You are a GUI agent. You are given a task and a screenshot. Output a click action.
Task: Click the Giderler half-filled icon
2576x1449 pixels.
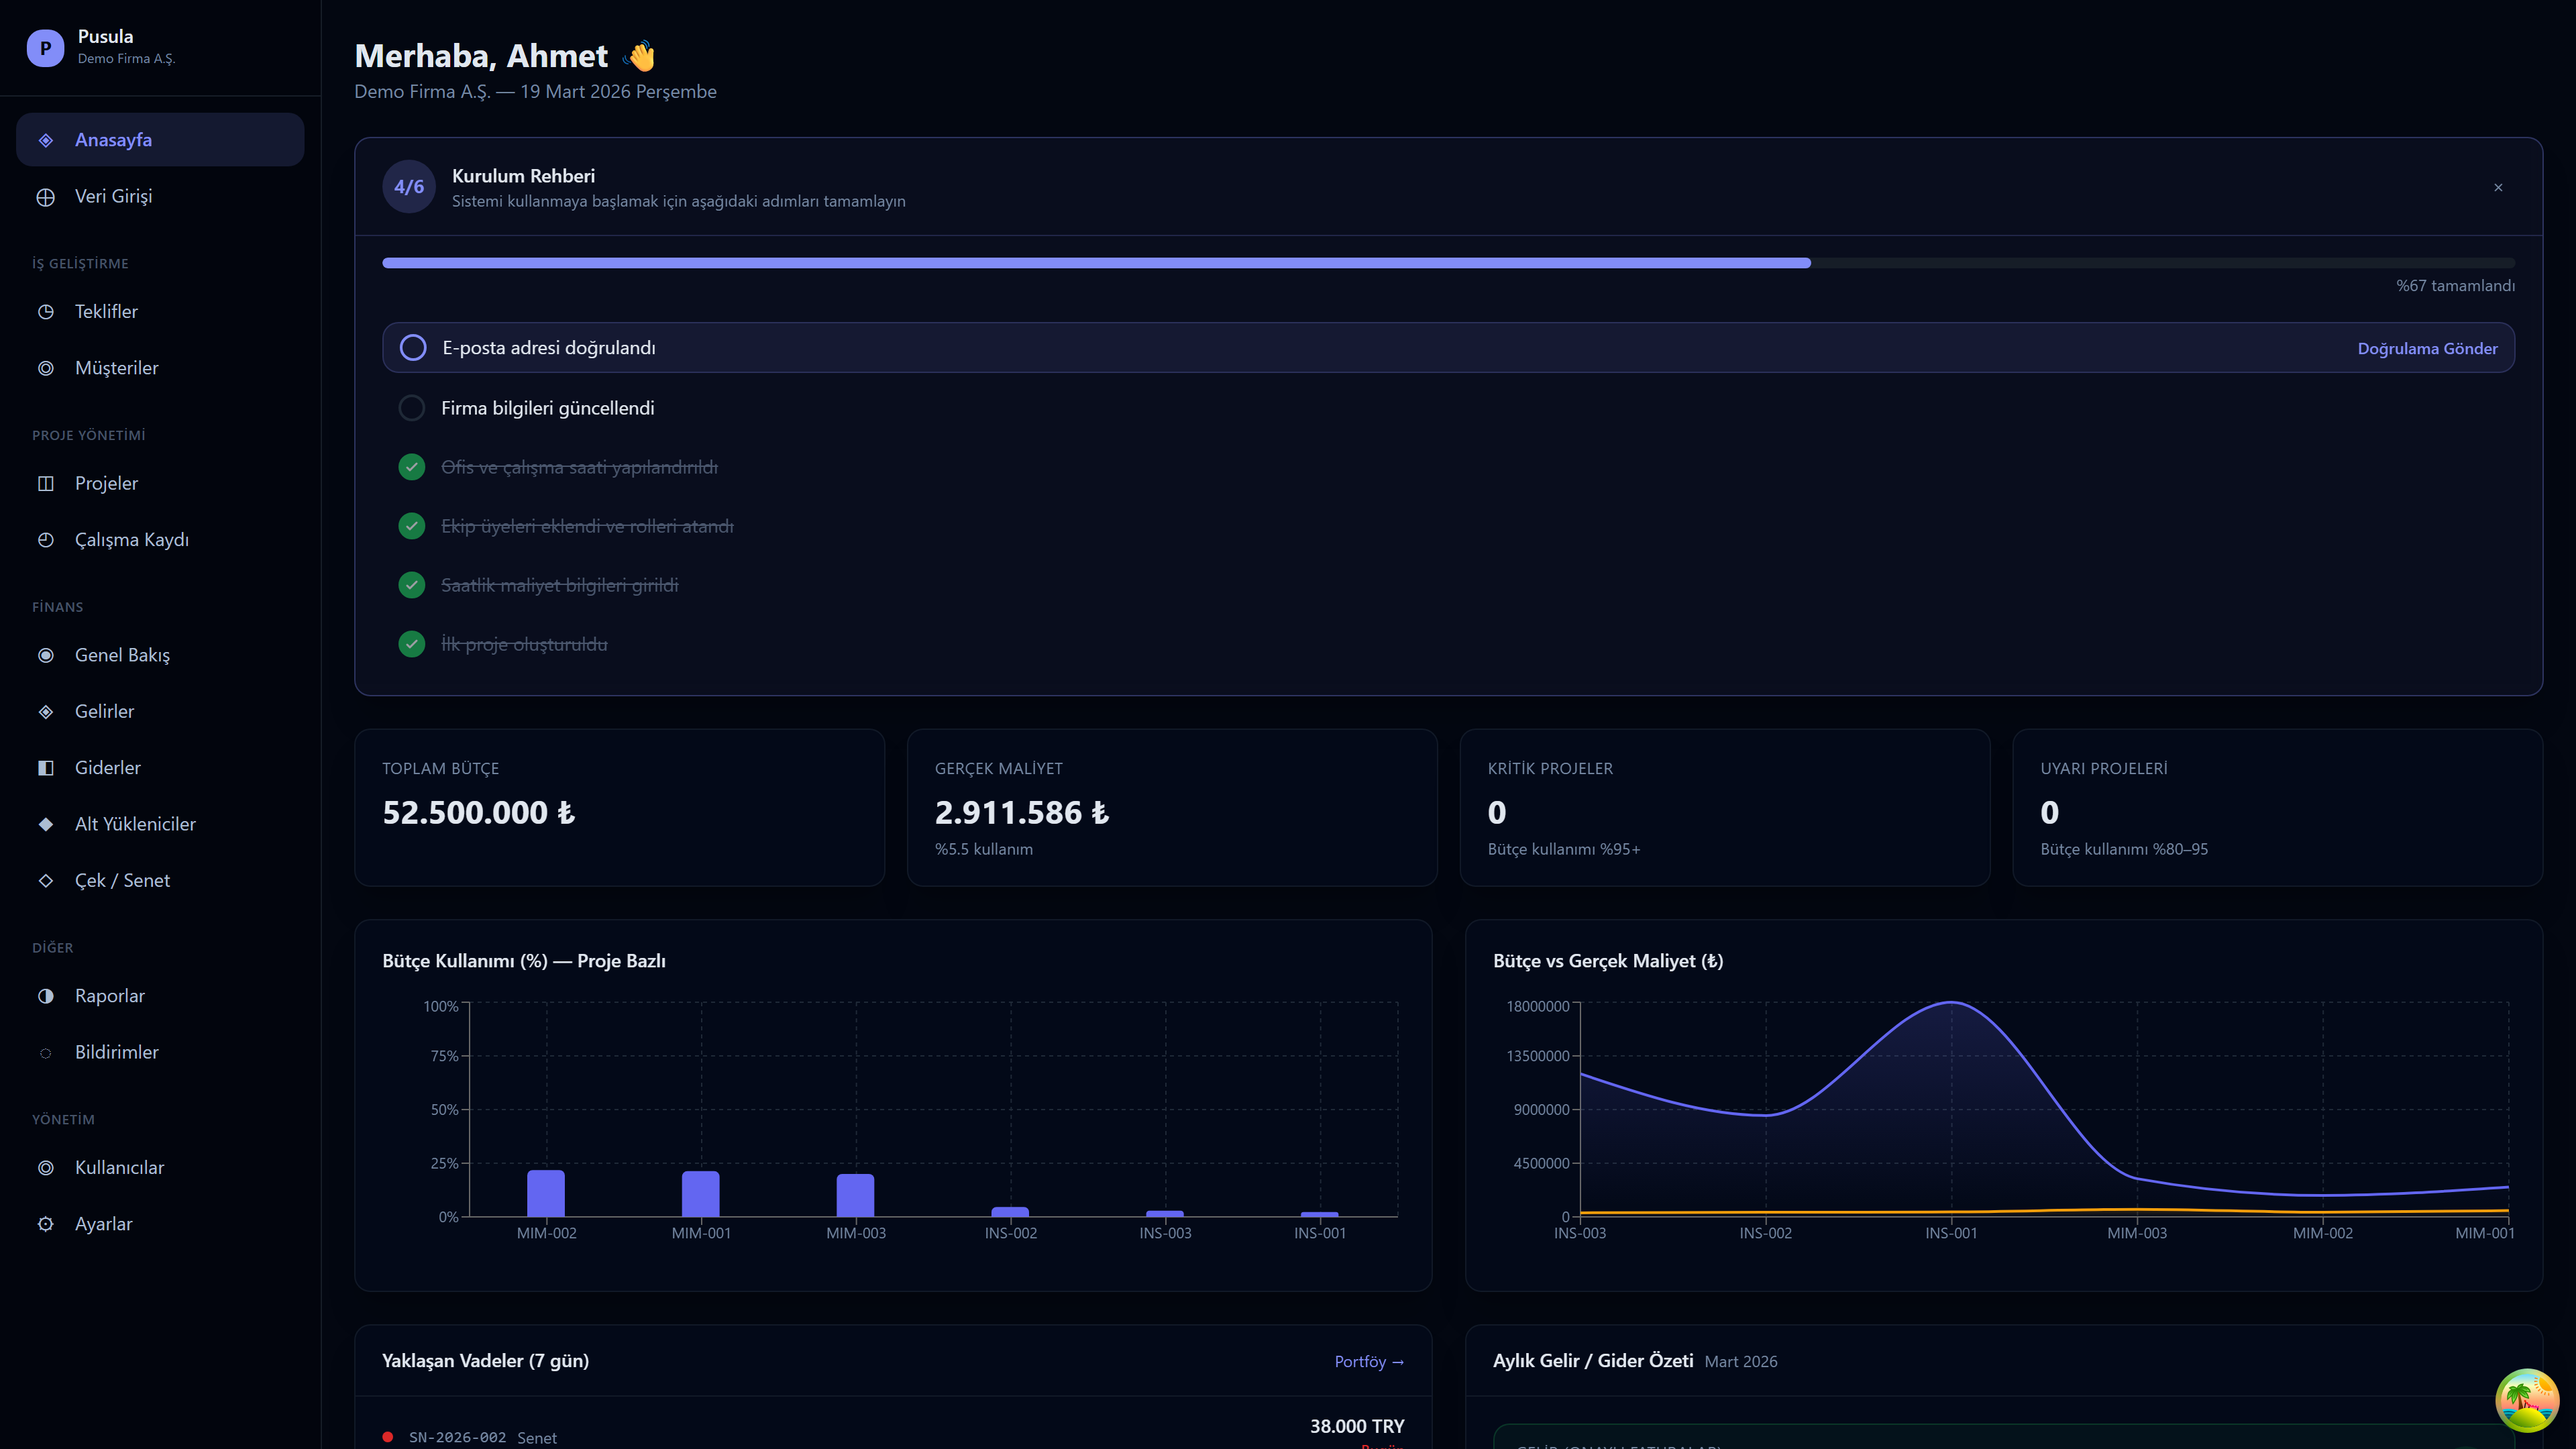click(46, 768)
